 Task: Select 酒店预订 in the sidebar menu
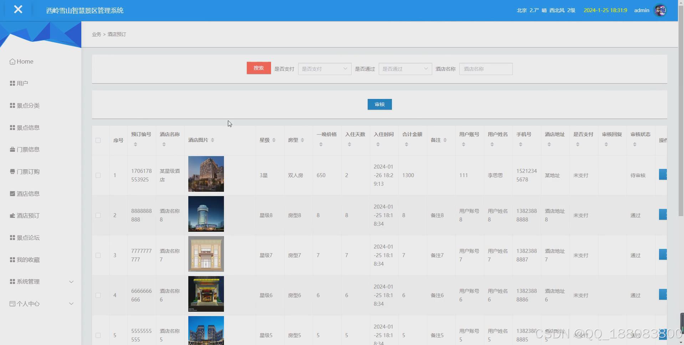(x=28, y=216)
